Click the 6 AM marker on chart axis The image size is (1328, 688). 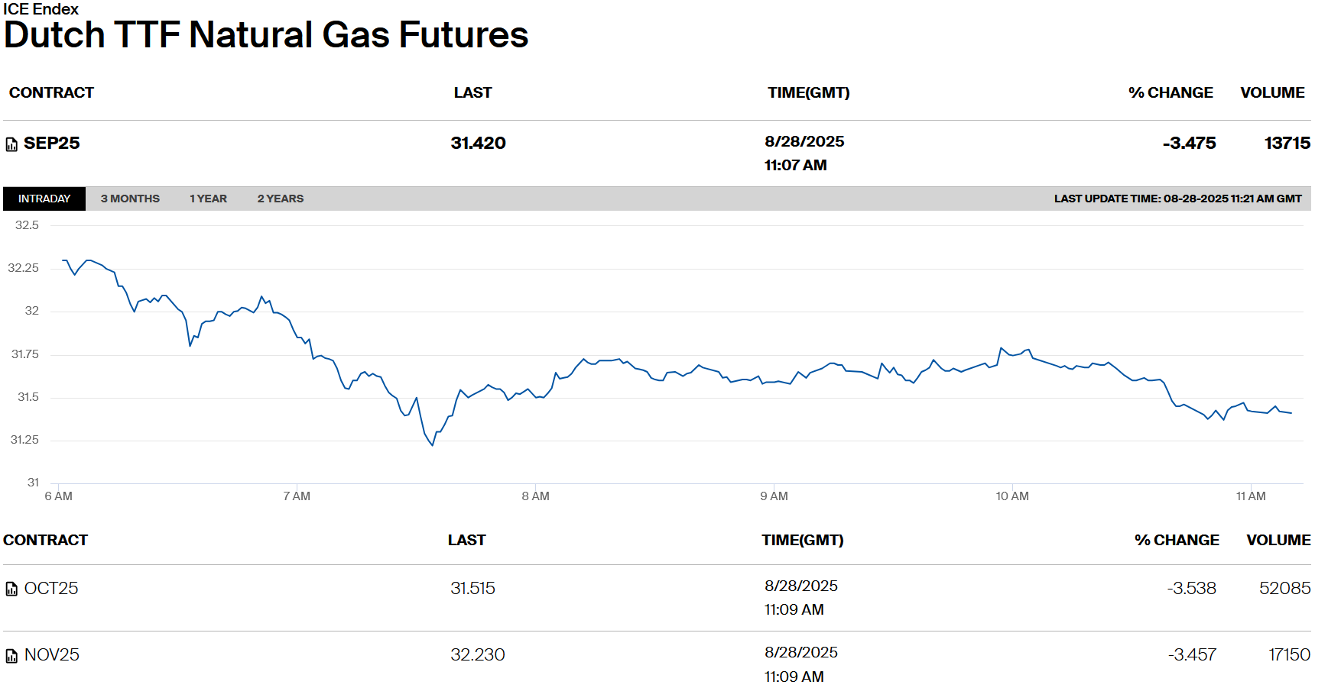point(59,496)
